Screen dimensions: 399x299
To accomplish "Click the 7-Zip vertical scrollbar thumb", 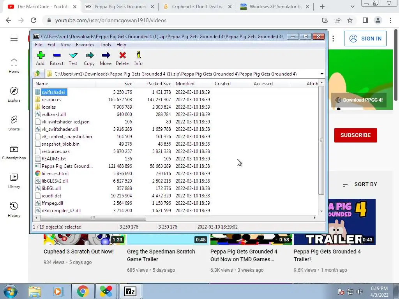I will tap(321, 140).
